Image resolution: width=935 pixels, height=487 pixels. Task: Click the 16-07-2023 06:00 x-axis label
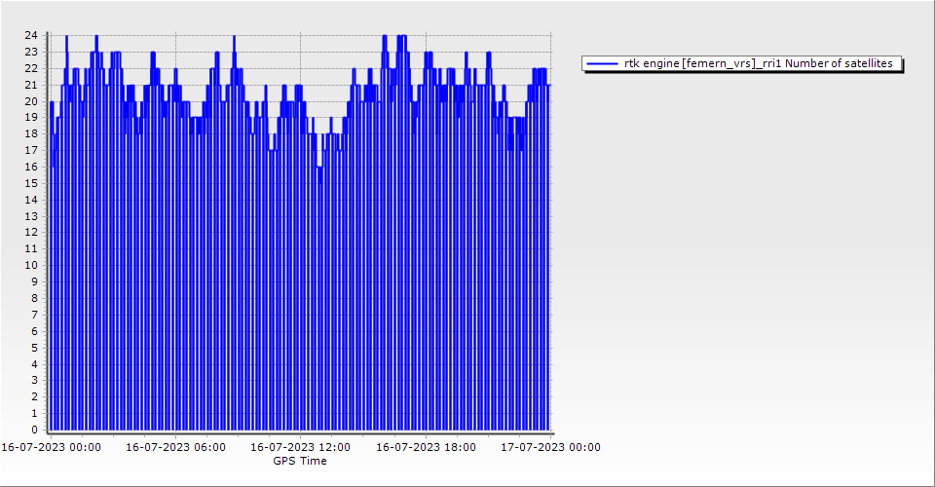point(176,447)
